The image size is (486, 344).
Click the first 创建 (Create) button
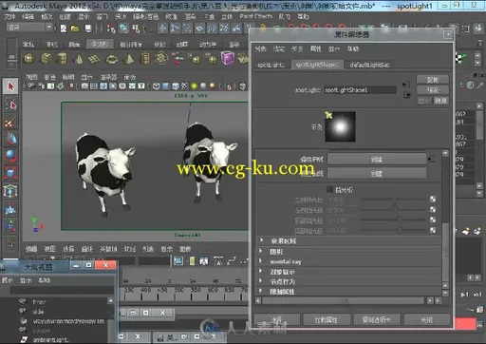[x=376, y=159]
